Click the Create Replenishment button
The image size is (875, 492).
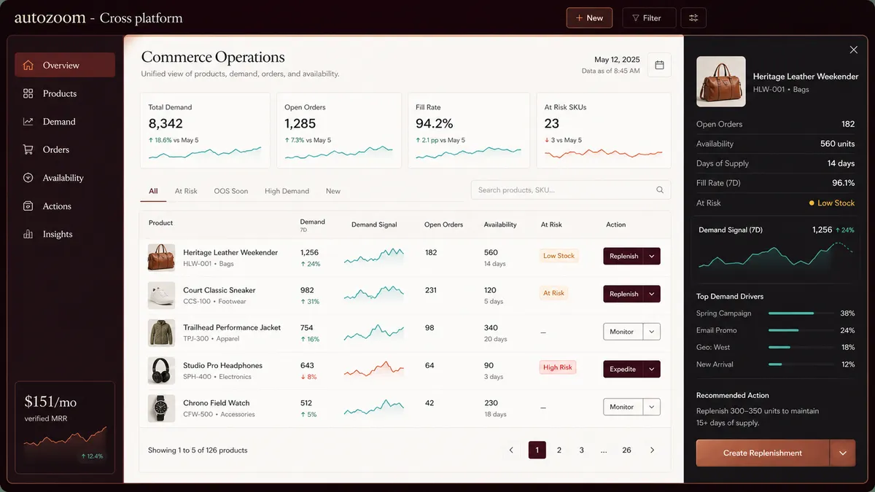[x=763, y=453]
